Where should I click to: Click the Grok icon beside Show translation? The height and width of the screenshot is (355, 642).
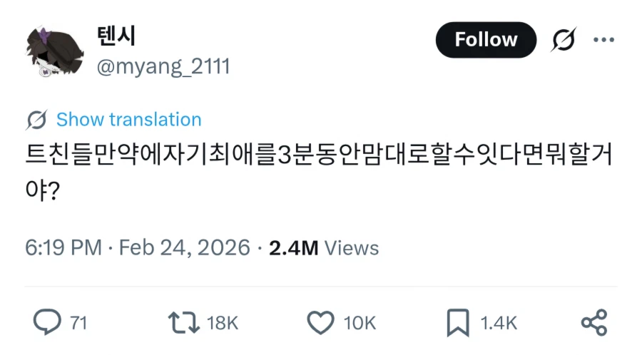[x=36, y=120]
